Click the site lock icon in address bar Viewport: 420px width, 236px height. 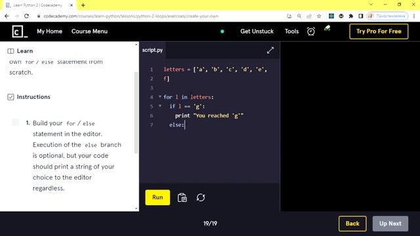tap(39, 16)
